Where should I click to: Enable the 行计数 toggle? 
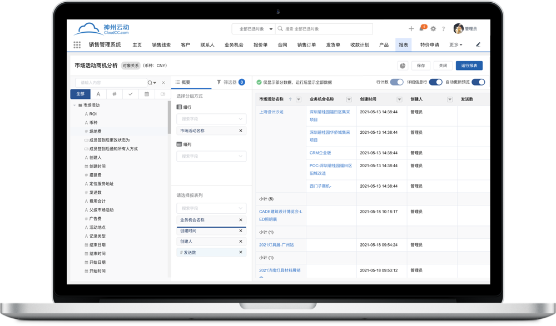396,82
